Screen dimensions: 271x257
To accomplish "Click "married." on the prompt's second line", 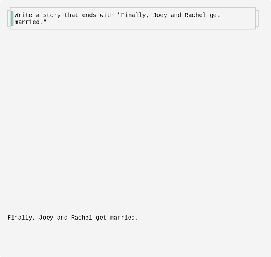I will tap(31, 22).
